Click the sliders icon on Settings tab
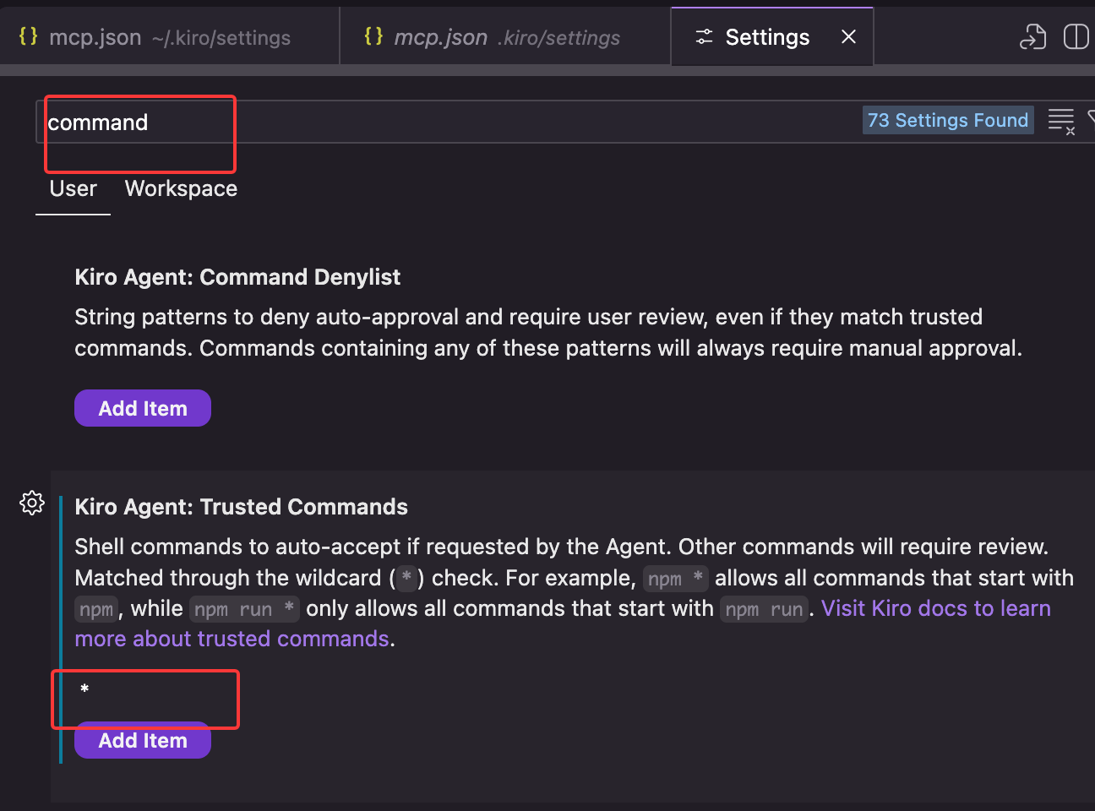 [704, 37]
